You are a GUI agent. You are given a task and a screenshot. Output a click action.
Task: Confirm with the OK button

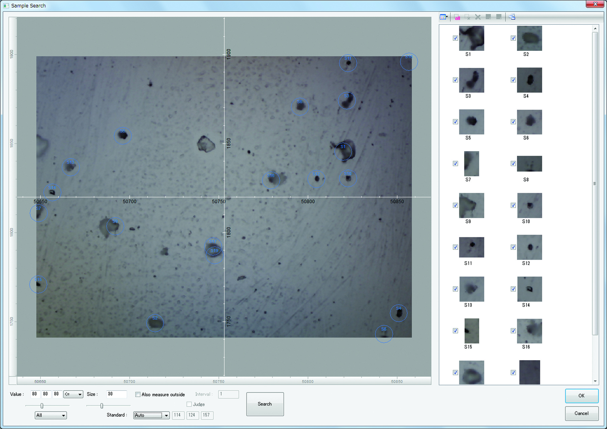click(582, 396)
